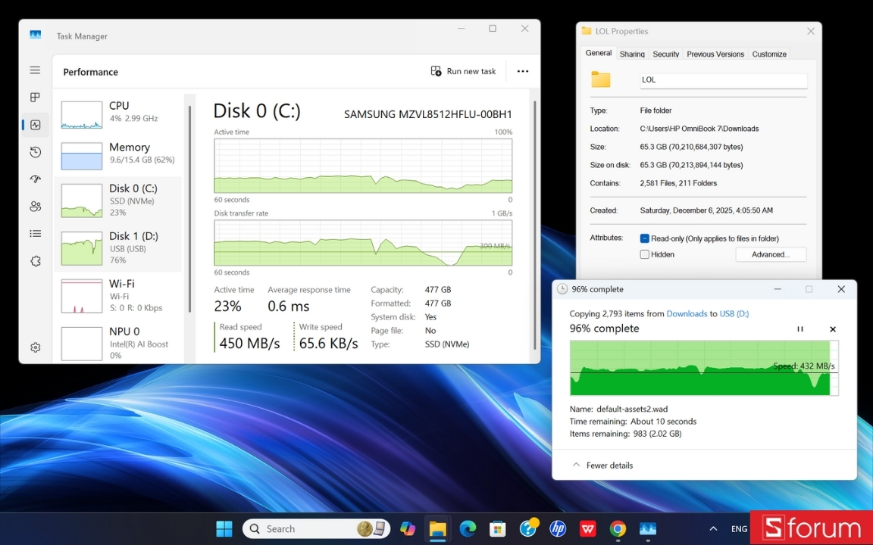
Task: Open the Previous Versions tab
Action: tap(715, 54)
